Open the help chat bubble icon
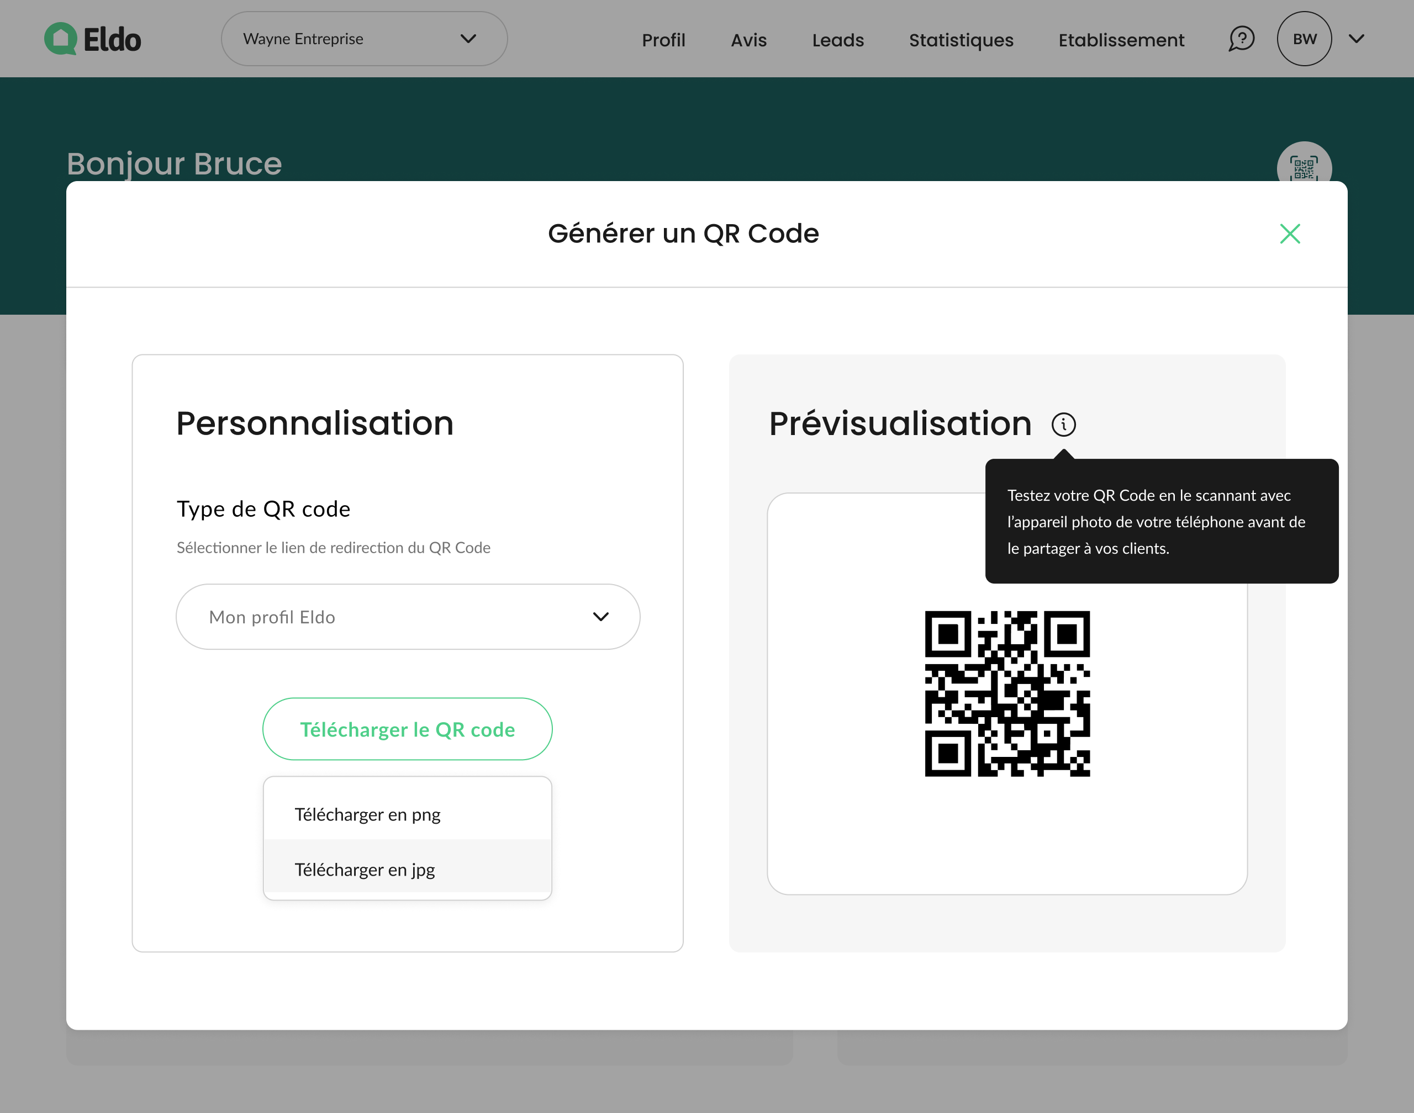The image size is (1414, 1113). click(1241, 39)
